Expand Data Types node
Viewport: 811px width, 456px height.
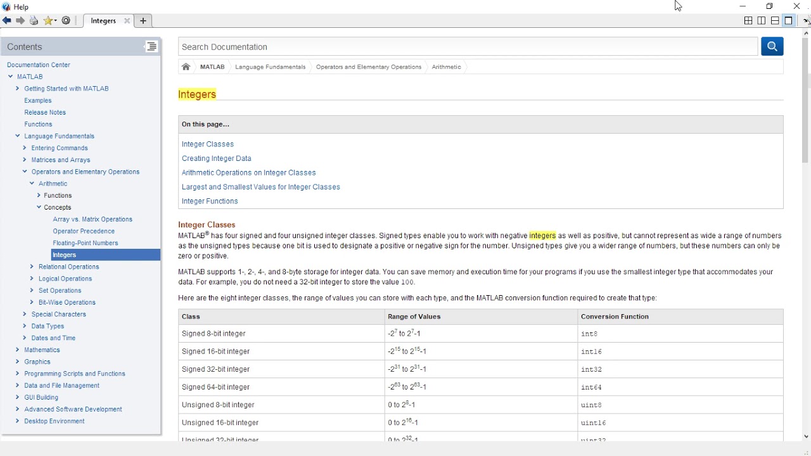click(x=25, y=326)
